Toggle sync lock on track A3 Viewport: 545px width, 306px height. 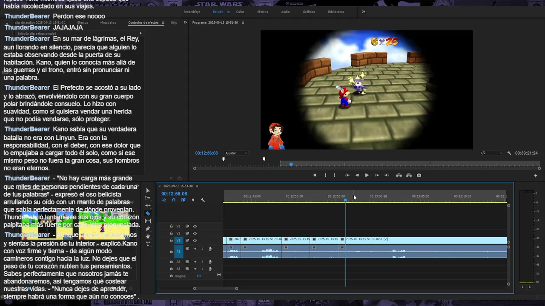point(187,269)
